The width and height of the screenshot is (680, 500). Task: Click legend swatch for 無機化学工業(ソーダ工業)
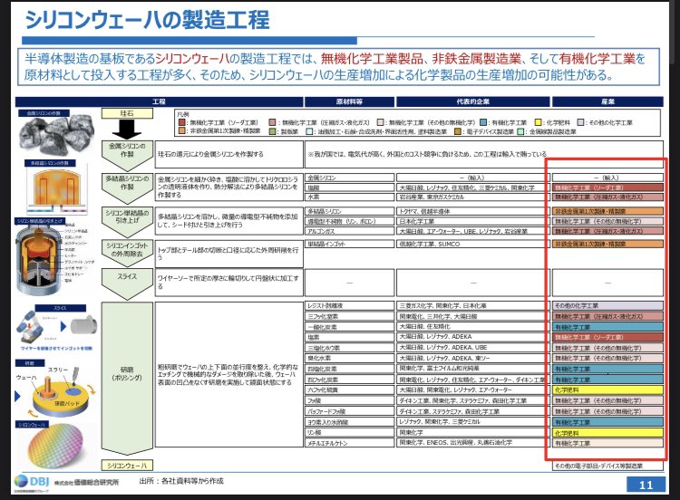[182, 122]
